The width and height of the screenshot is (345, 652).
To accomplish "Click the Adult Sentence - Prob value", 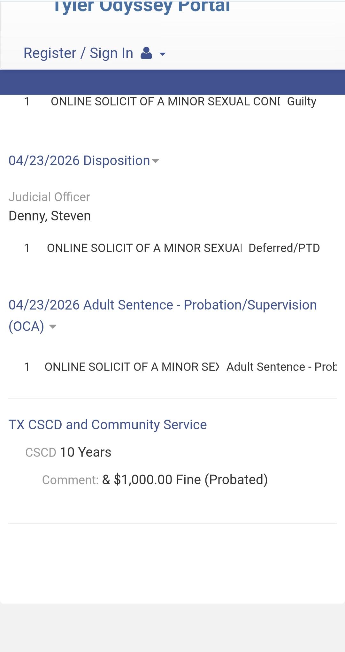I will coord(281,367).
